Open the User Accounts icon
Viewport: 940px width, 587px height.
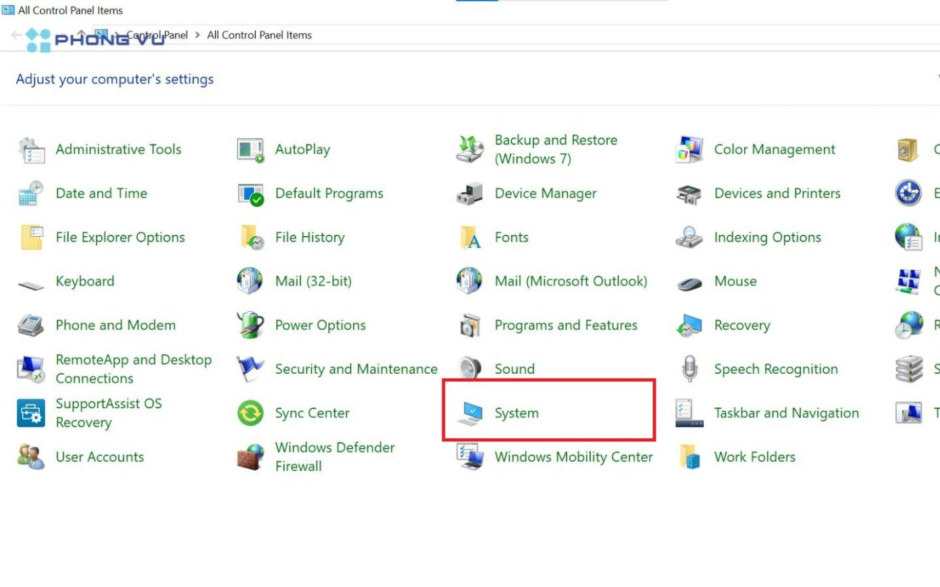30,457
